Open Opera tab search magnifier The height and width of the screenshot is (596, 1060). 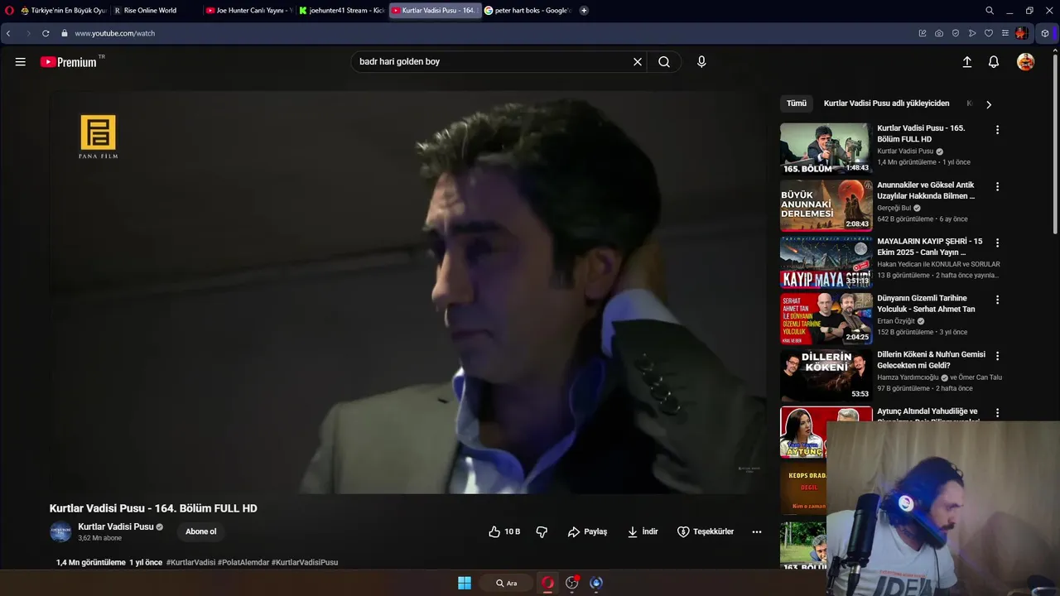click(990, 11)
